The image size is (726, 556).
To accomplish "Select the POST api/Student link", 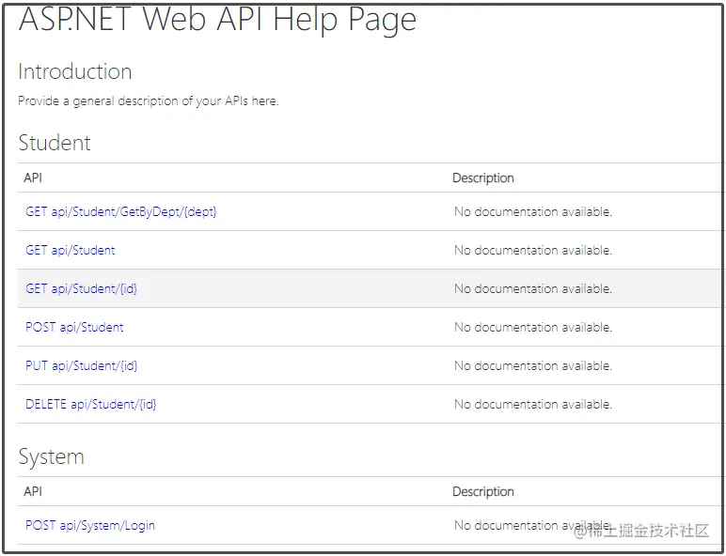I will tap(74, 327).
